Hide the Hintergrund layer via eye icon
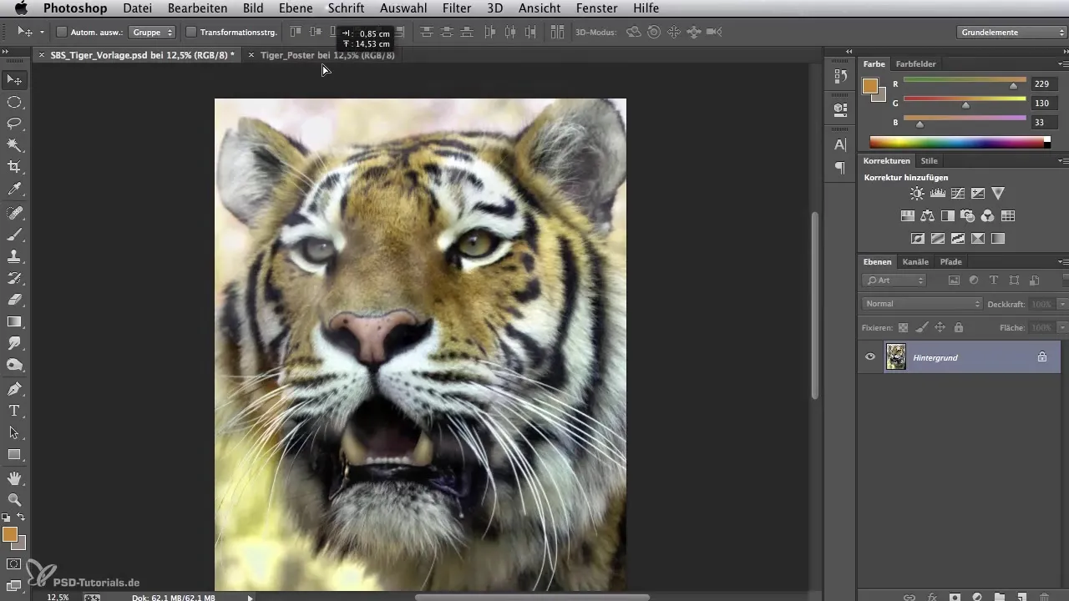1069x601 pixels. 870,356
